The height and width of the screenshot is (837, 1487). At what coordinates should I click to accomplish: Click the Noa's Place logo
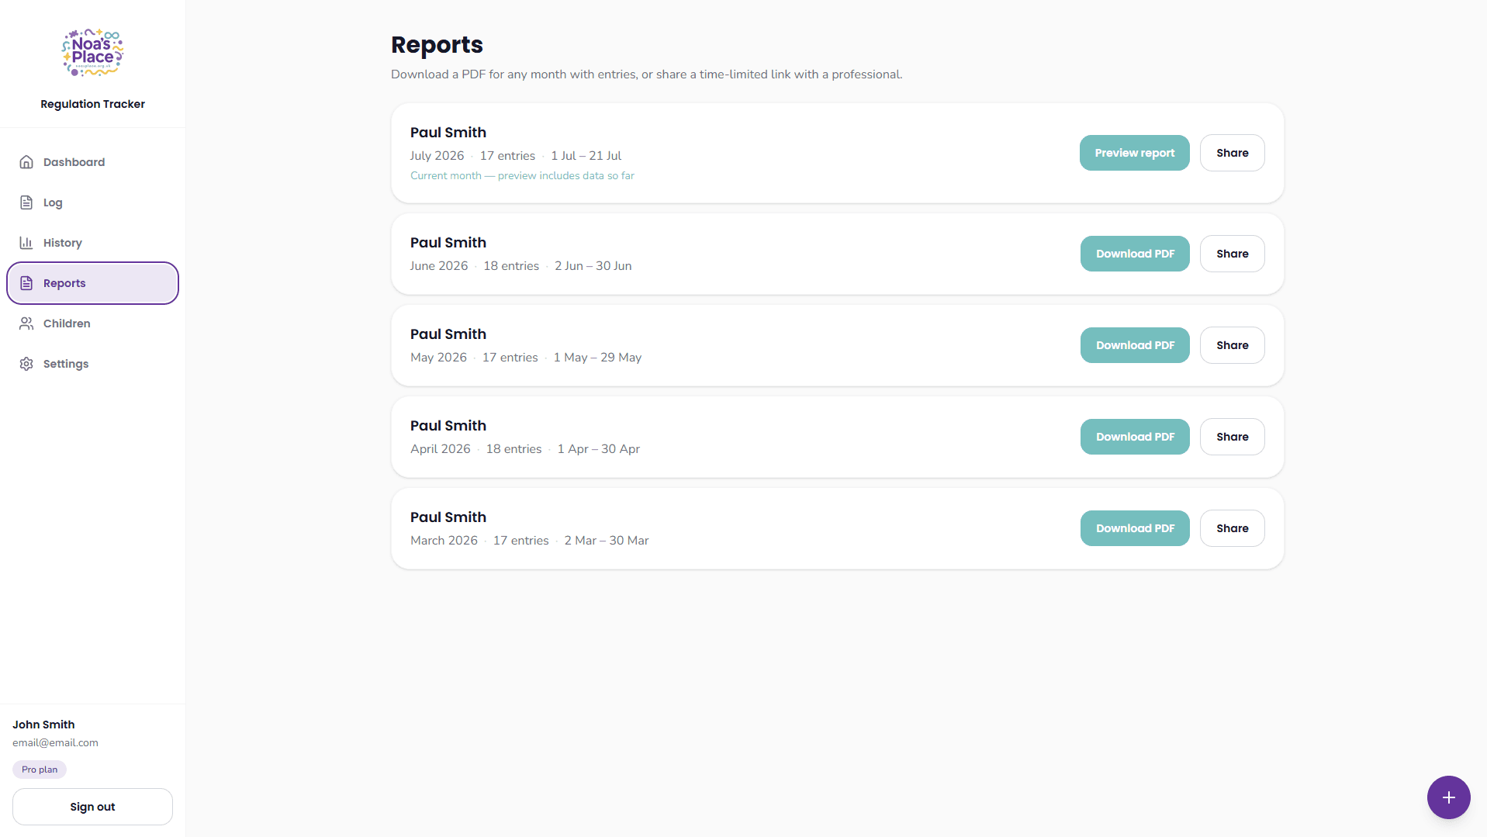(92, 53)
